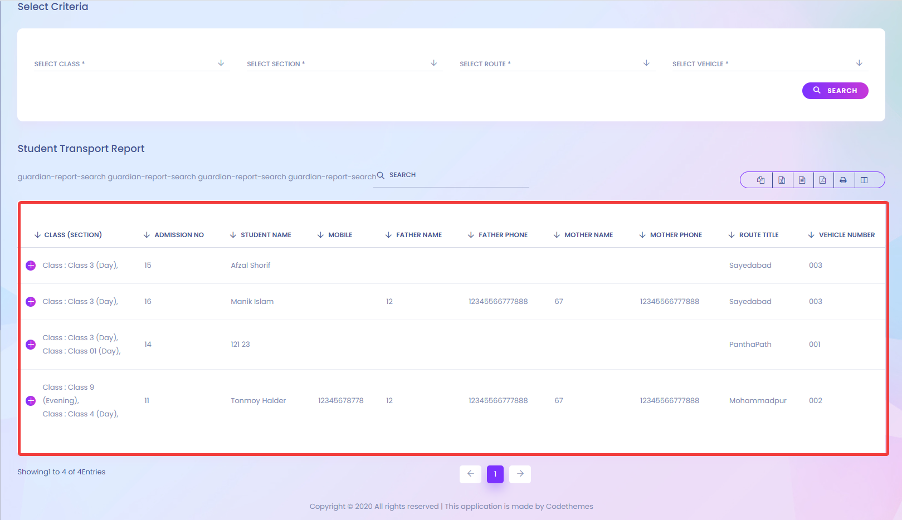Export report to Excel file
This screenshot has width=902, height=520.
tap(782, 180)
